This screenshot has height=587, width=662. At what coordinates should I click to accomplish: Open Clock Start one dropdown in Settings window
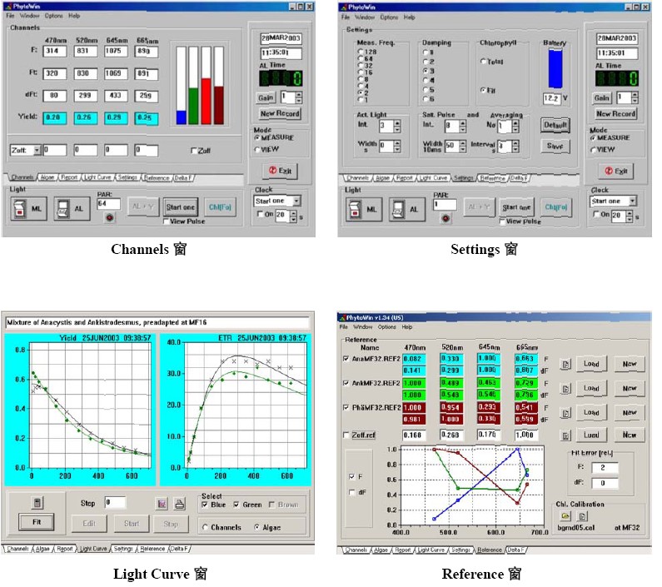(x=633, y=201)
